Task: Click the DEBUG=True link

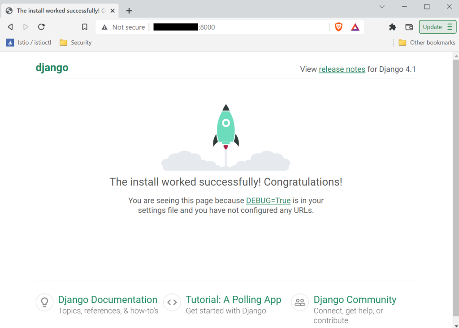Action: [x=268, y=200]
